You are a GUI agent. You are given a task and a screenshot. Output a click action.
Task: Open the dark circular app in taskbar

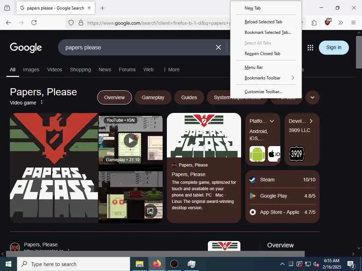174,264
